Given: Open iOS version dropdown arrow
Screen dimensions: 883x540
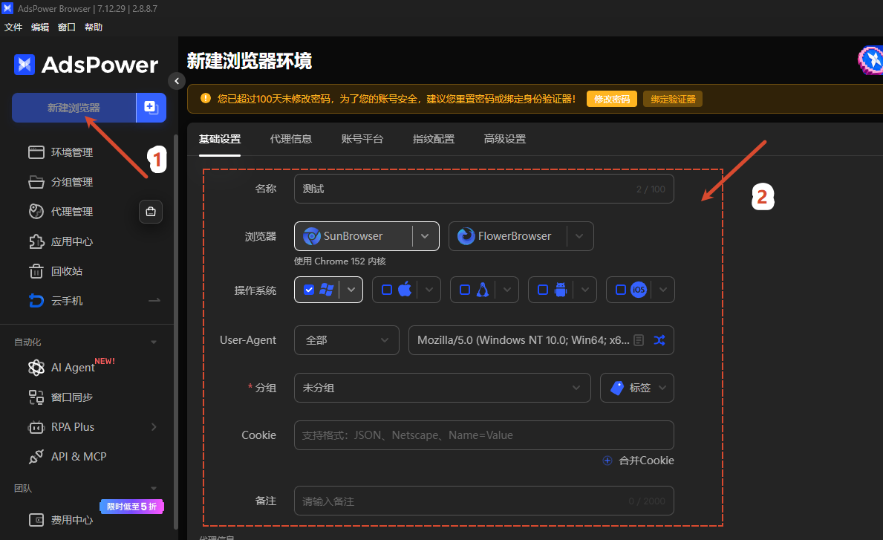Looking at the screenshot, I should coord(663,290).
